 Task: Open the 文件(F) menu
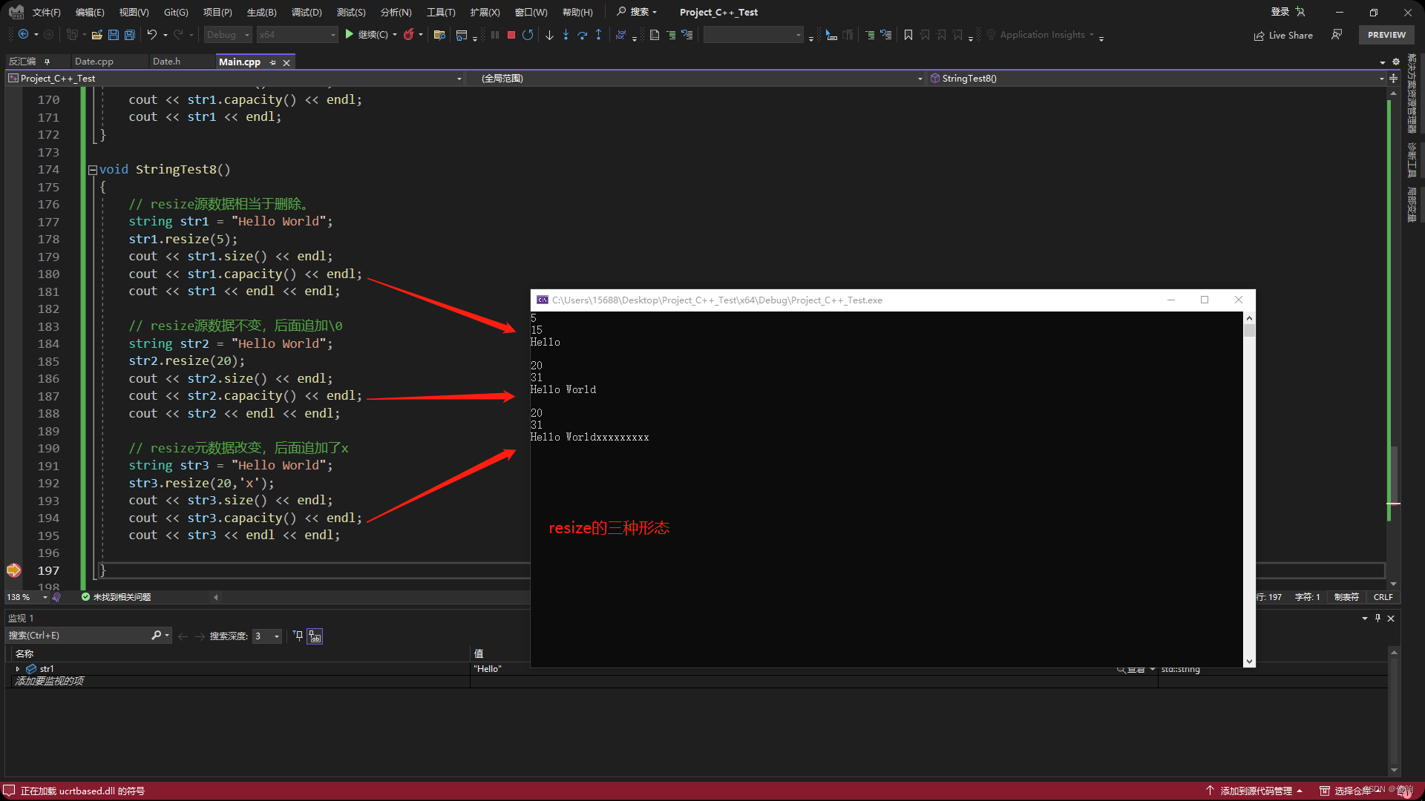point(46,12)
